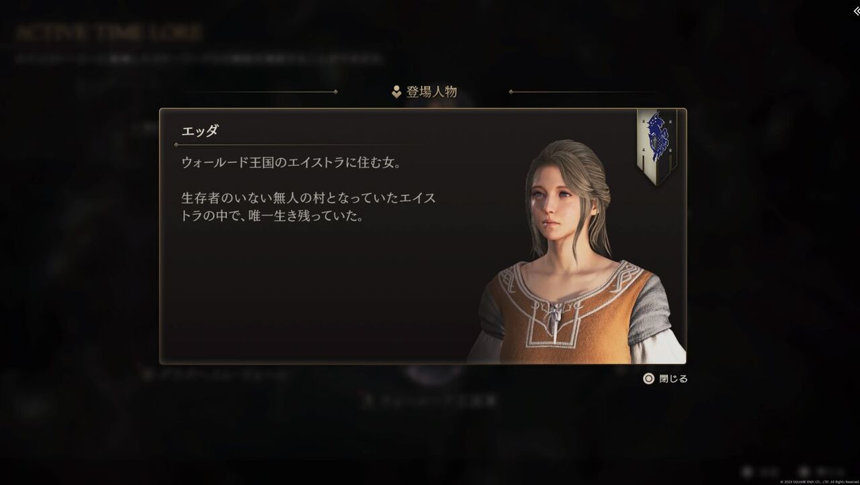Click the small diamond marker left of エッダ underline
Image resolution: width=860 pixels, height=485 pixels.
click(176, 144)
